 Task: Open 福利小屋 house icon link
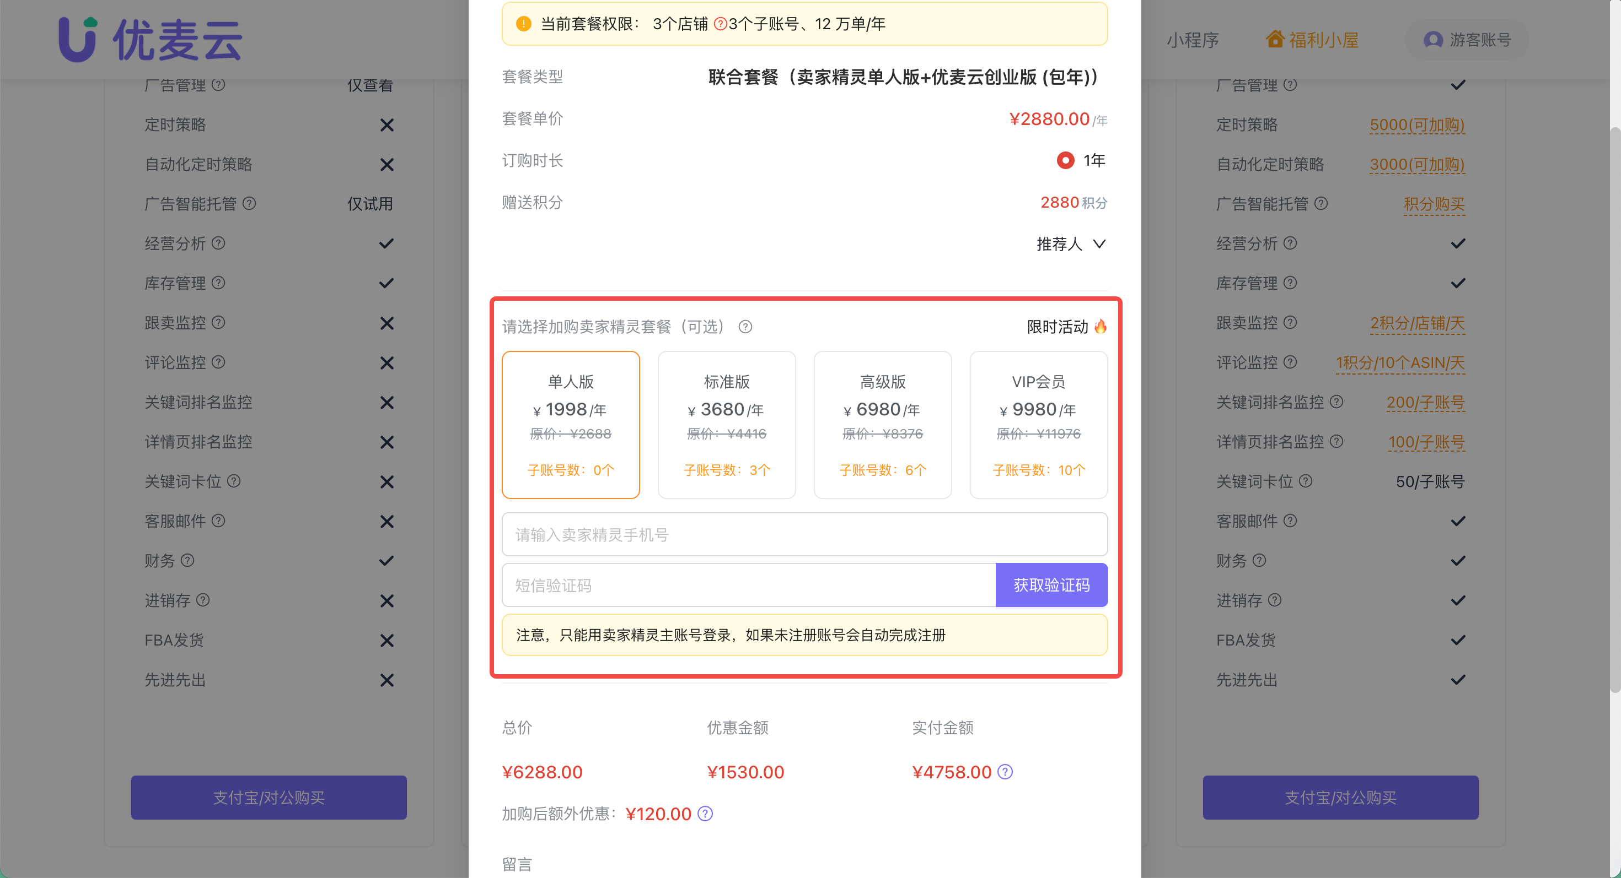(x=1275, y=39)
